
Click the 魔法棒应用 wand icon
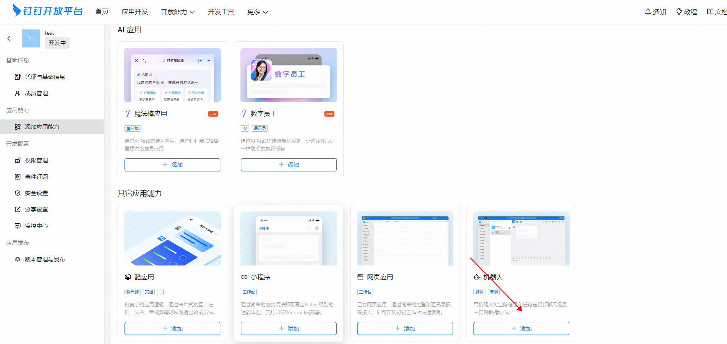pos(128,113)
